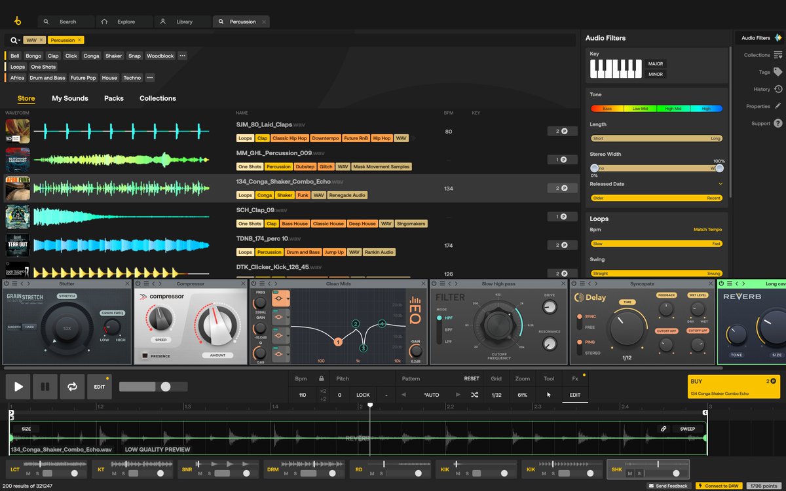This screenshot has width=786, height=491.
Task: Open the Properties pencil icon
Action: [x=778, y=106]
